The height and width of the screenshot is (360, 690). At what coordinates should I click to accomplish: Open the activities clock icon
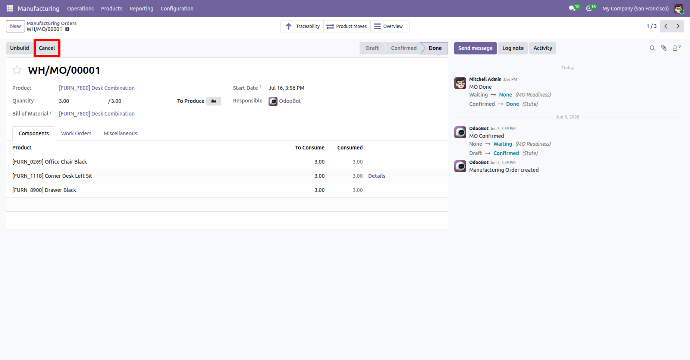pos(589,8)
